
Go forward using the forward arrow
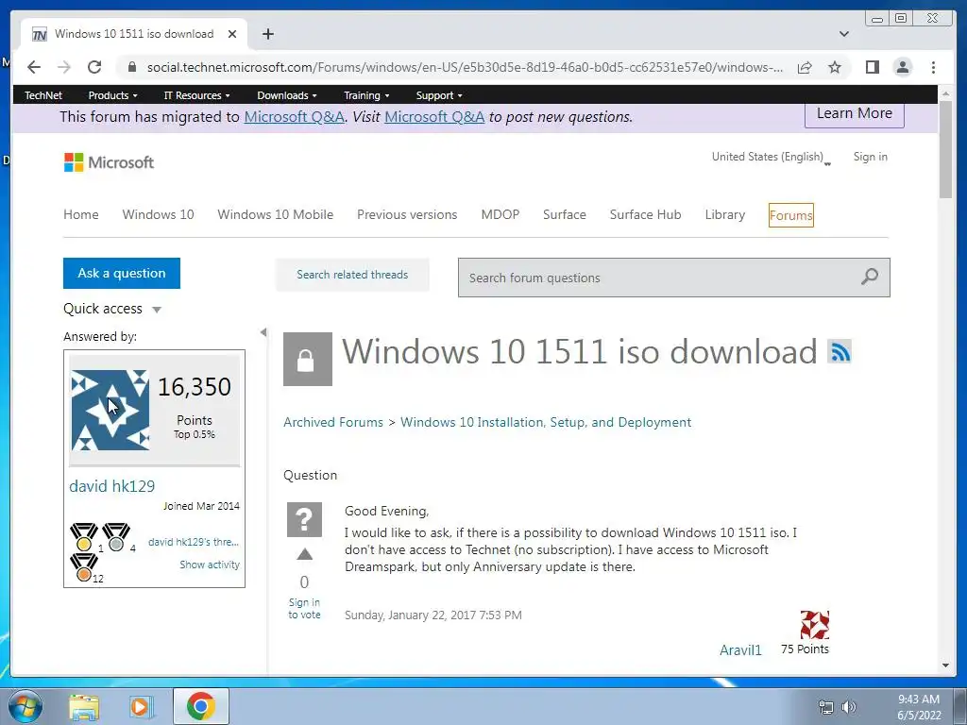point(63,67)
